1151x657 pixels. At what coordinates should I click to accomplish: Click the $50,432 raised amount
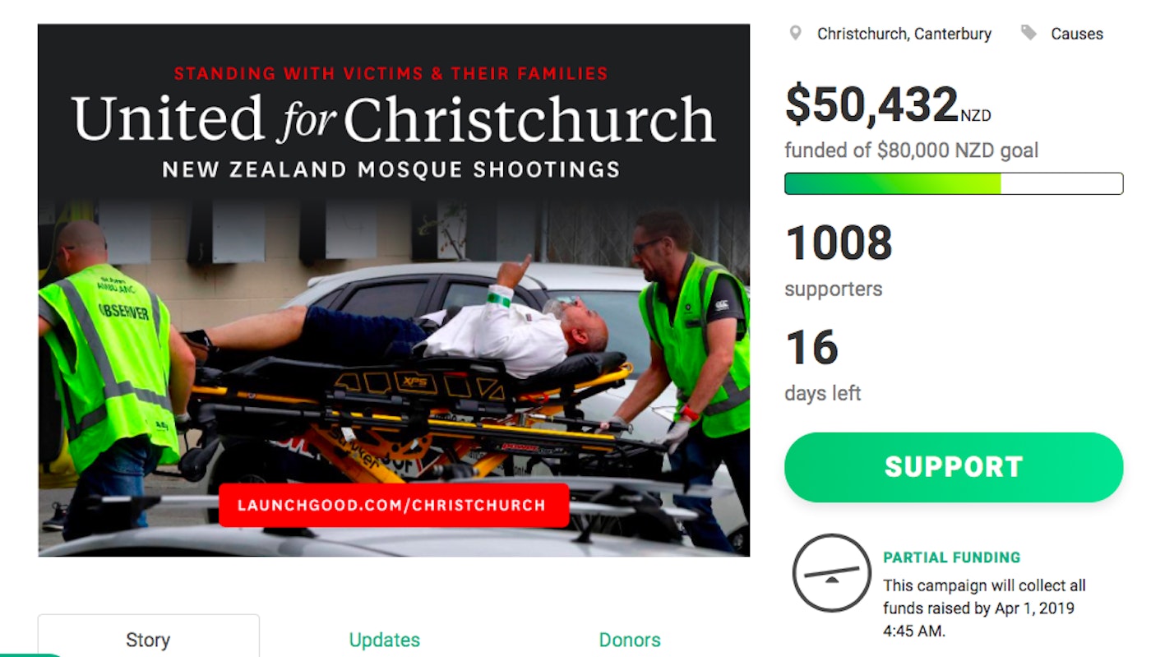pos(888,106)
